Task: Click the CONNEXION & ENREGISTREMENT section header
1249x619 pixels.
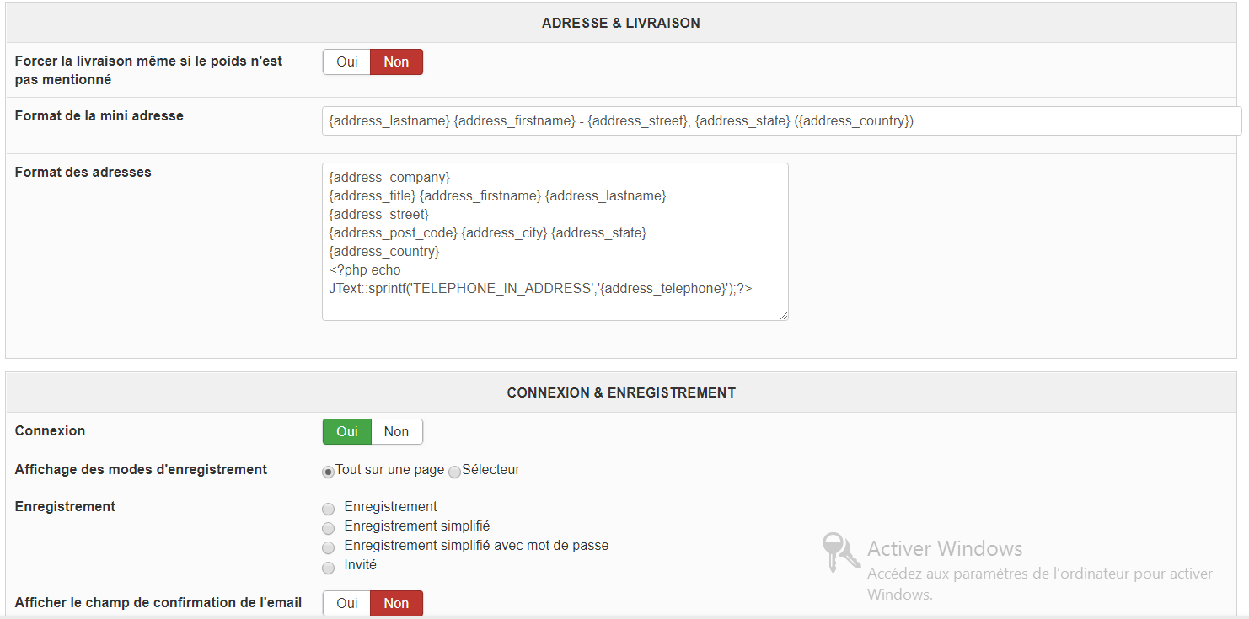Action: tap(620, 392)
